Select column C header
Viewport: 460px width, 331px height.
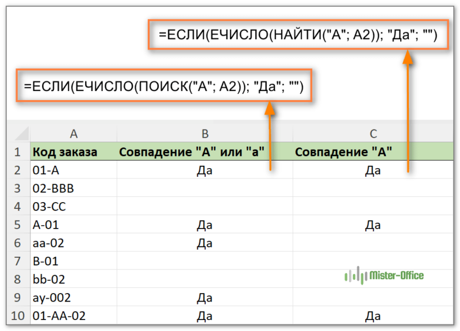point(373,134)
